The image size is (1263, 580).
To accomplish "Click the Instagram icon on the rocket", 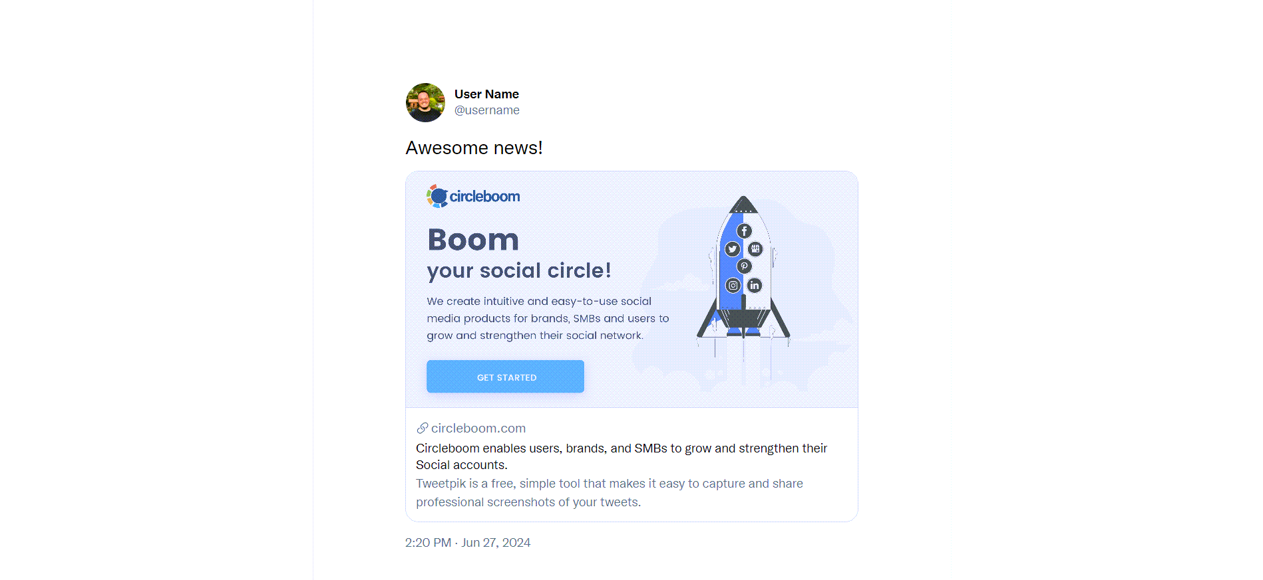I will pyautogui.click(x=733, y=285).
